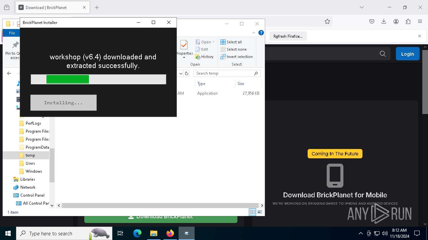Click Explorer back arrow
The width and height of the screenshot is (428, 240).
pyautogui.click(x=9, y=73)
